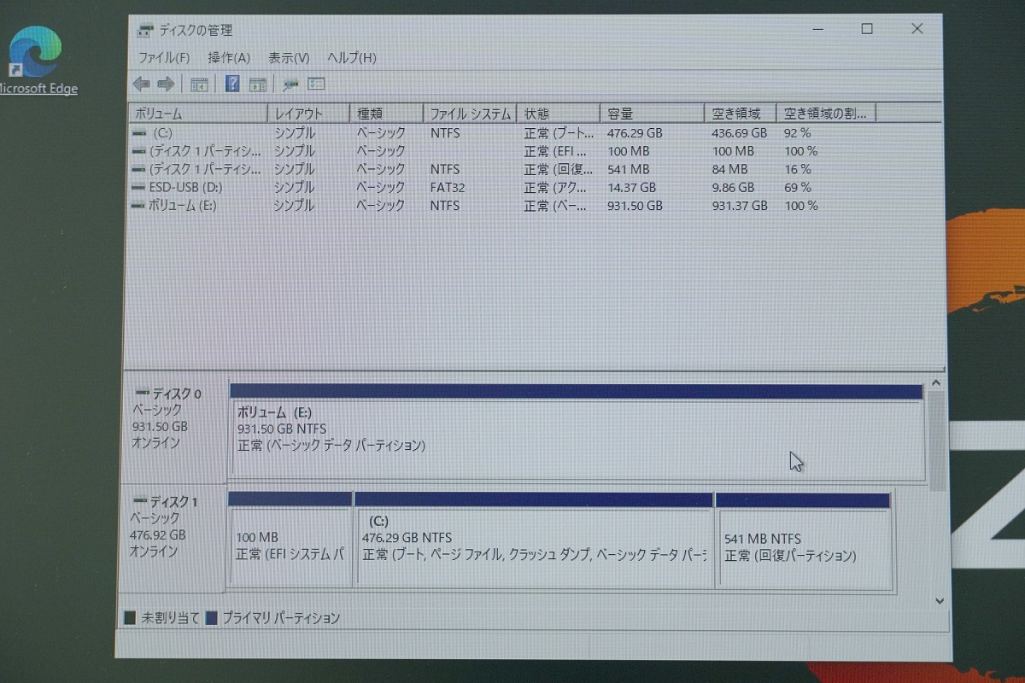Sort by the 種類 column header
The width and height of the screenshot is (1025, 683).
click(386, 114)
